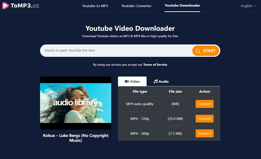Convert the MP4 - 720p file

click(205, 118)
